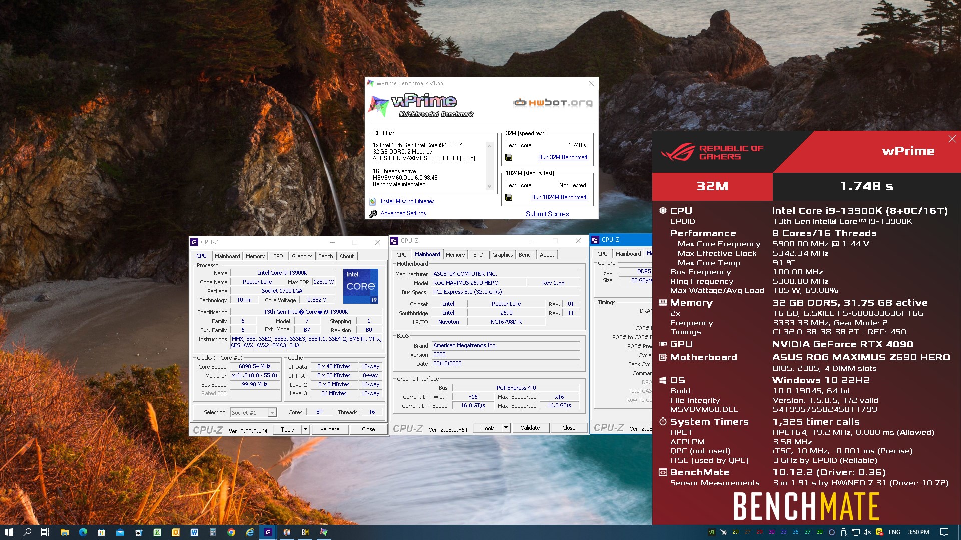
Task: Click the Submit Scores link
Action: (x=547, y=214)
